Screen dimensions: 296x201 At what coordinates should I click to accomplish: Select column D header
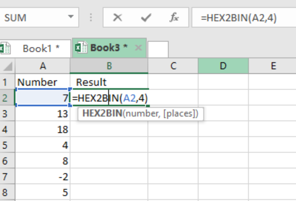coord(223,66)
